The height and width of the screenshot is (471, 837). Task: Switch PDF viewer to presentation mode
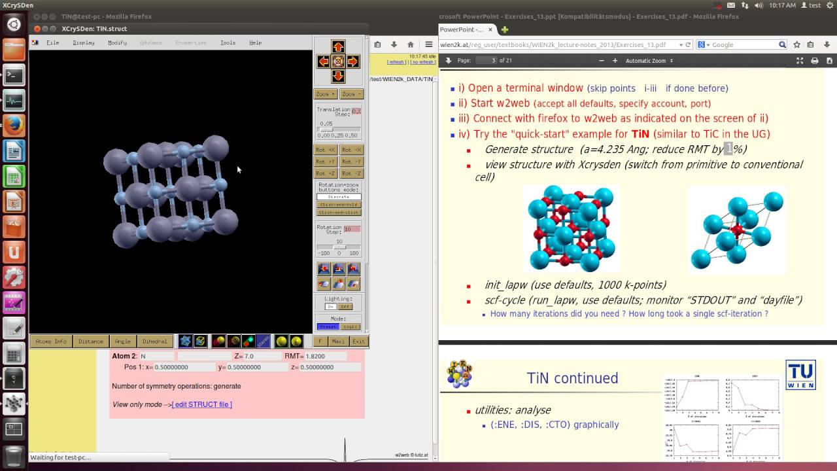click(800, 61)
